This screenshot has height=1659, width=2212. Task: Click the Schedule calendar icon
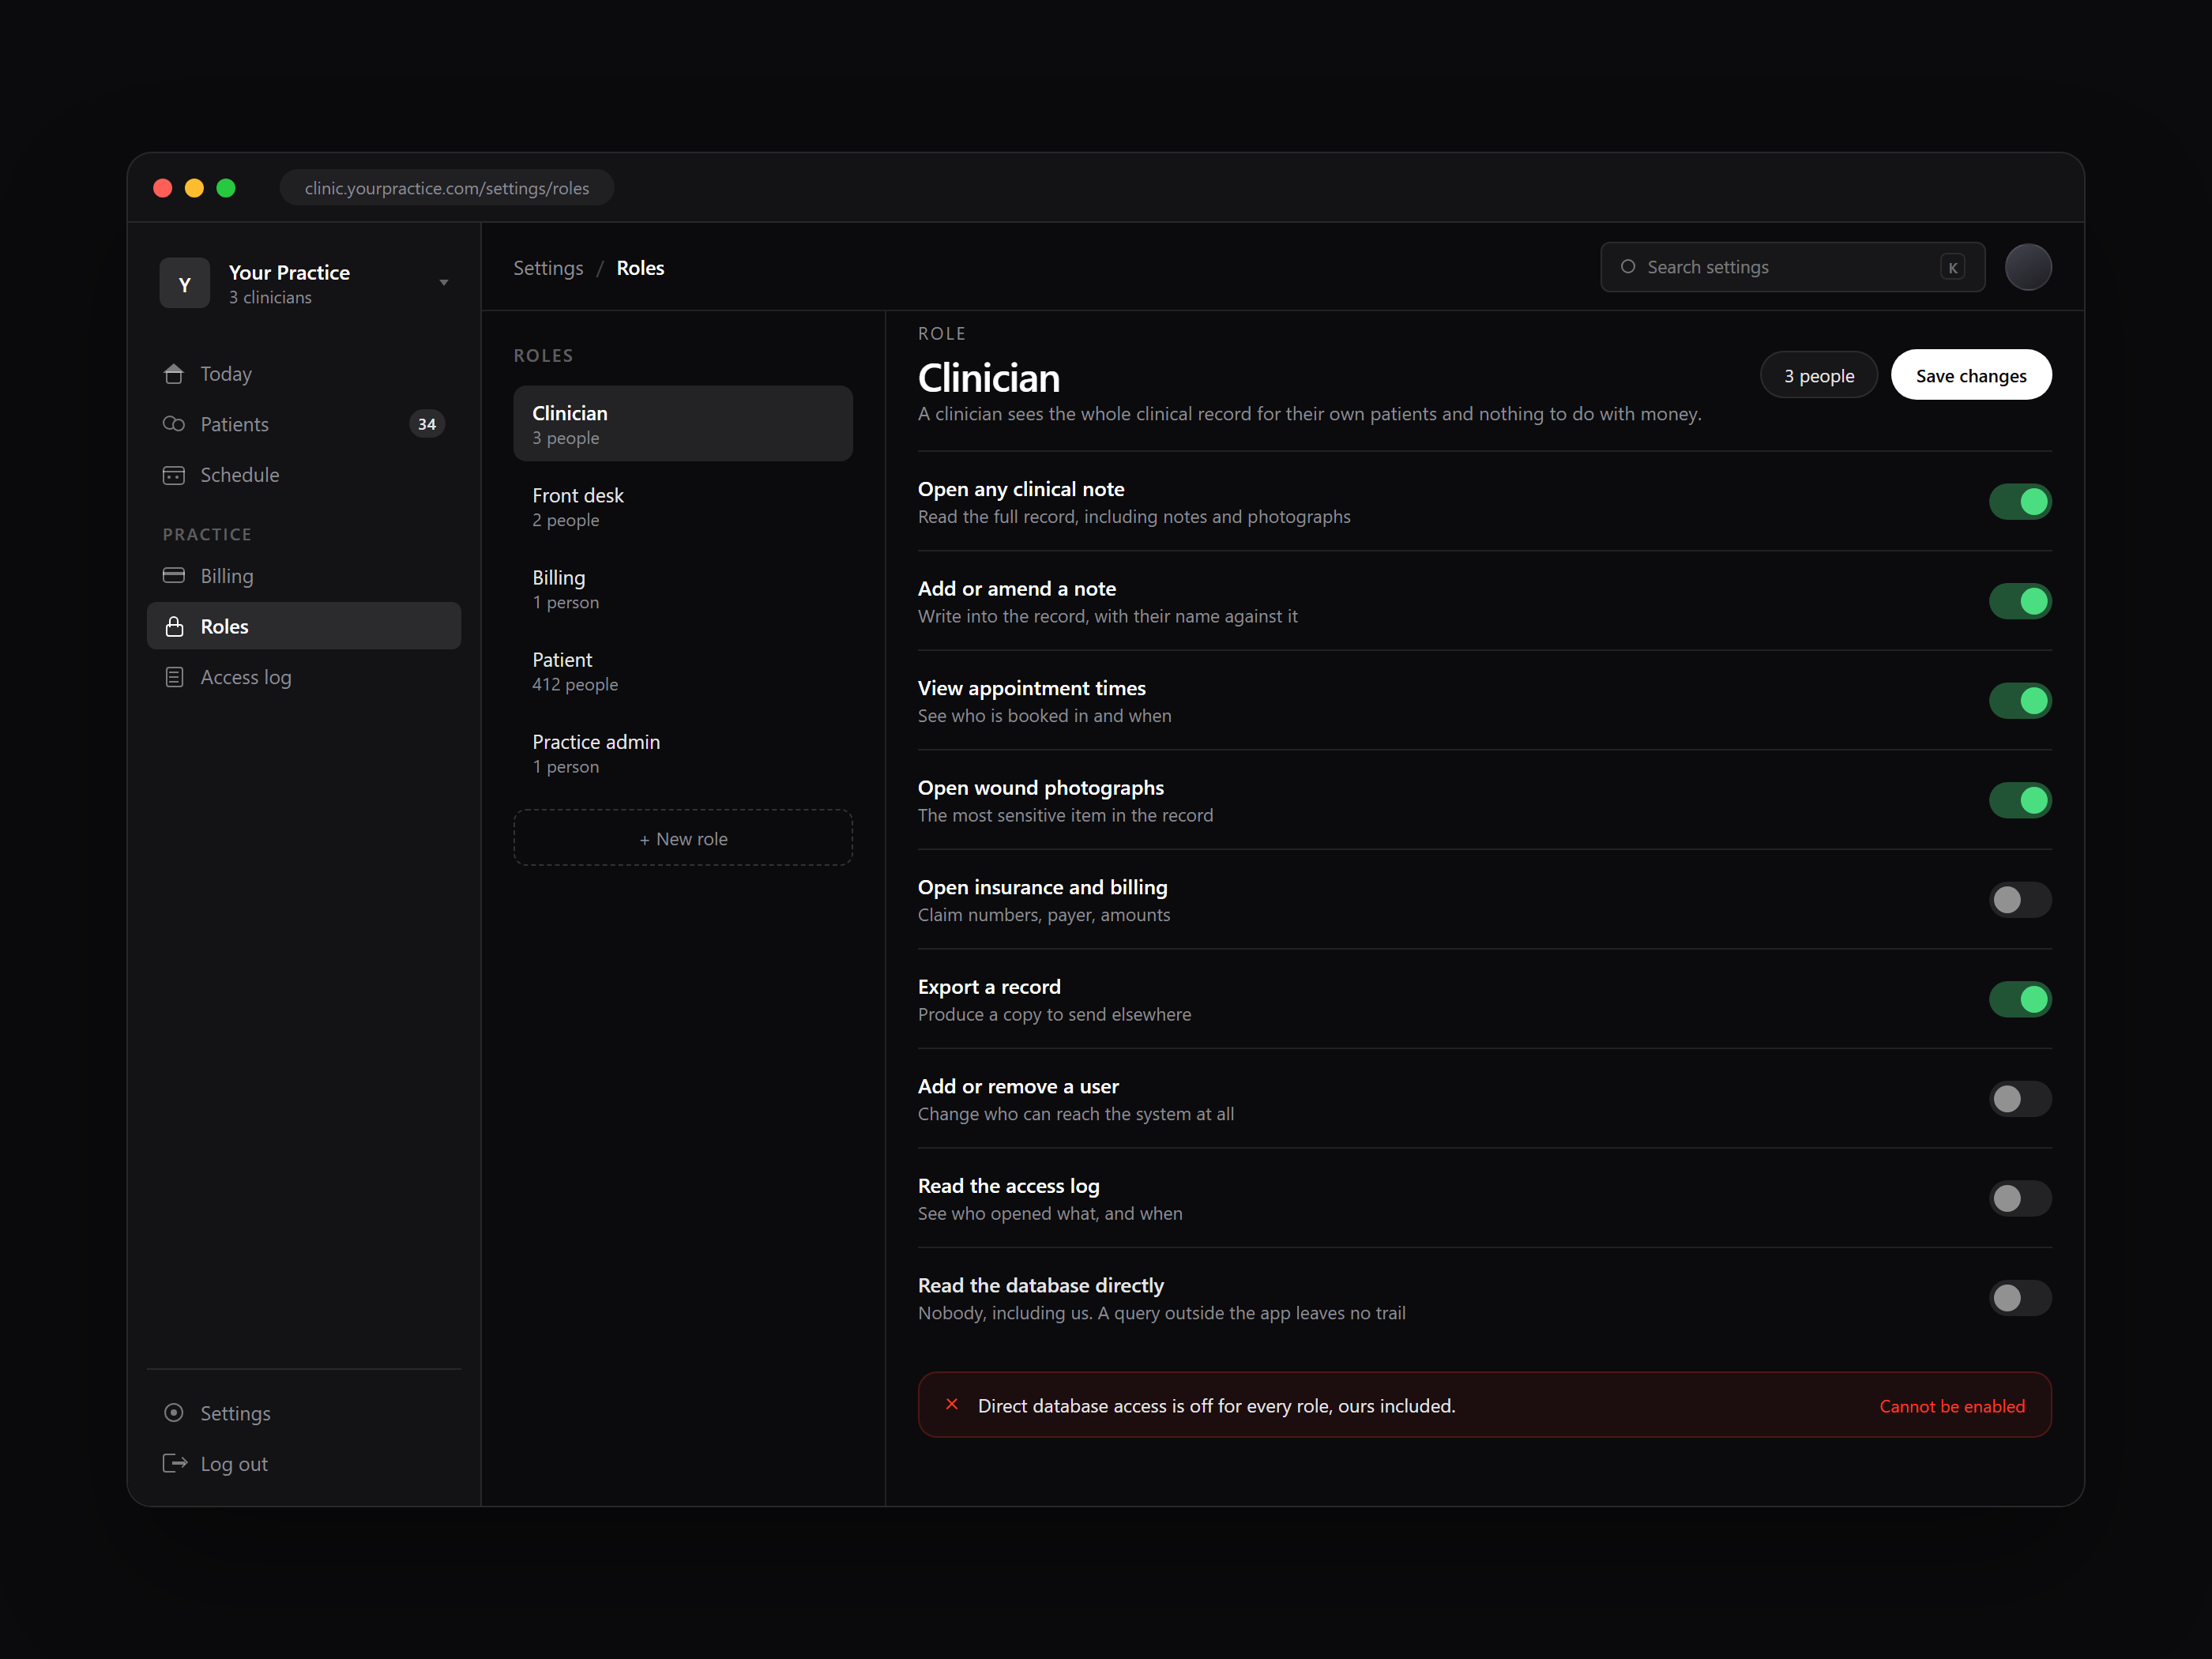174,475
